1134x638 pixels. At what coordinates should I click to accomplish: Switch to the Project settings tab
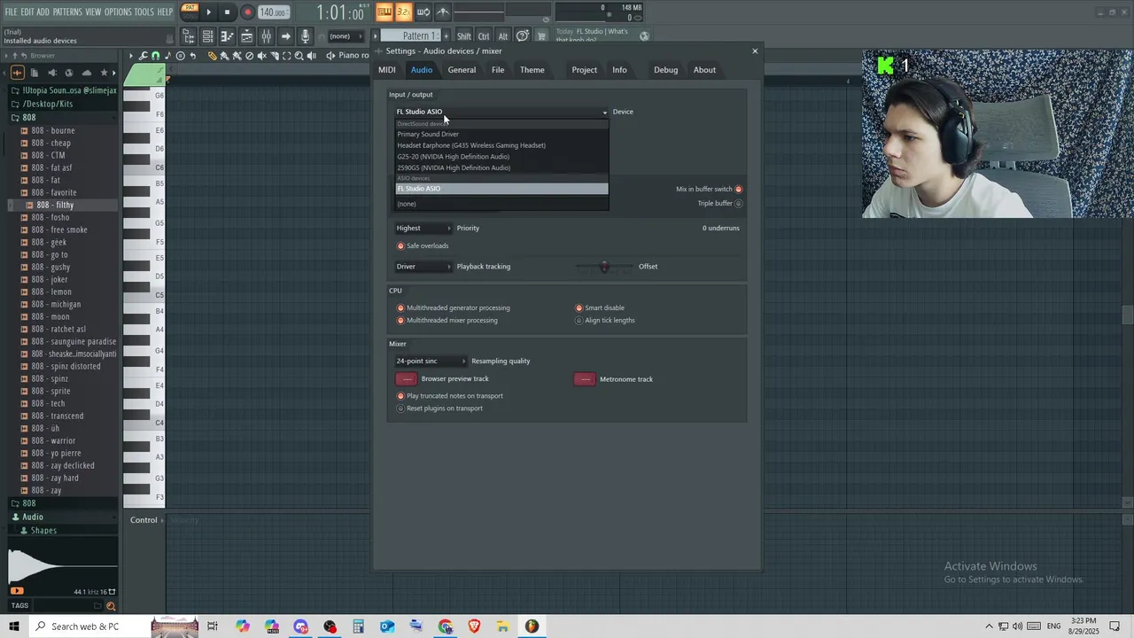tap(584, 70)
